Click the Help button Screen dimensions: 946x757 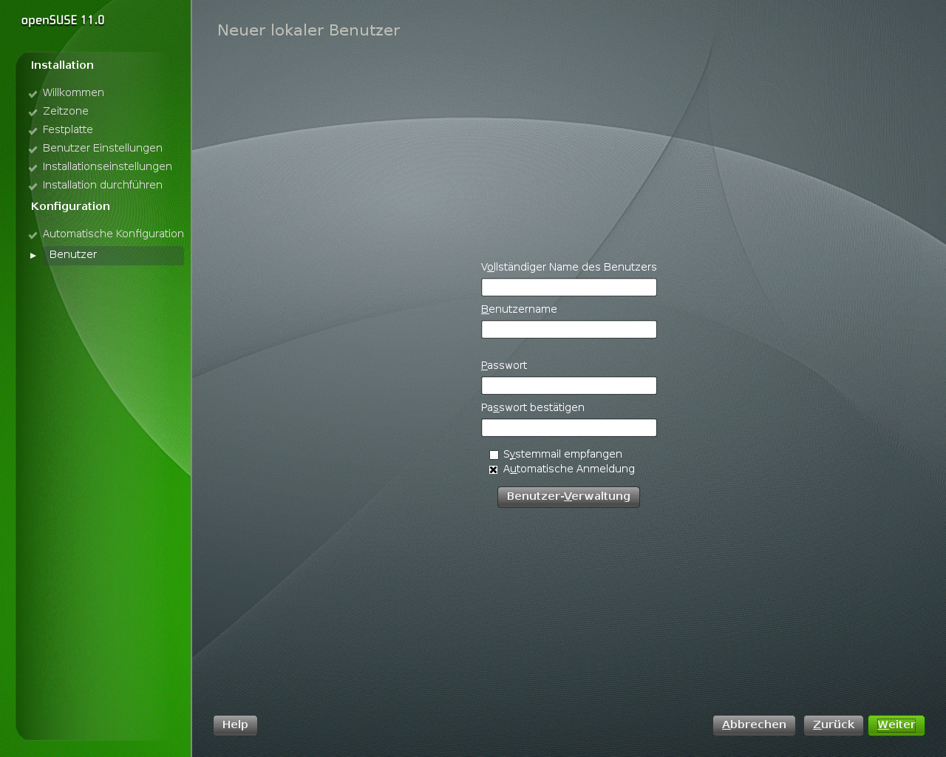(x=235, y=725)
